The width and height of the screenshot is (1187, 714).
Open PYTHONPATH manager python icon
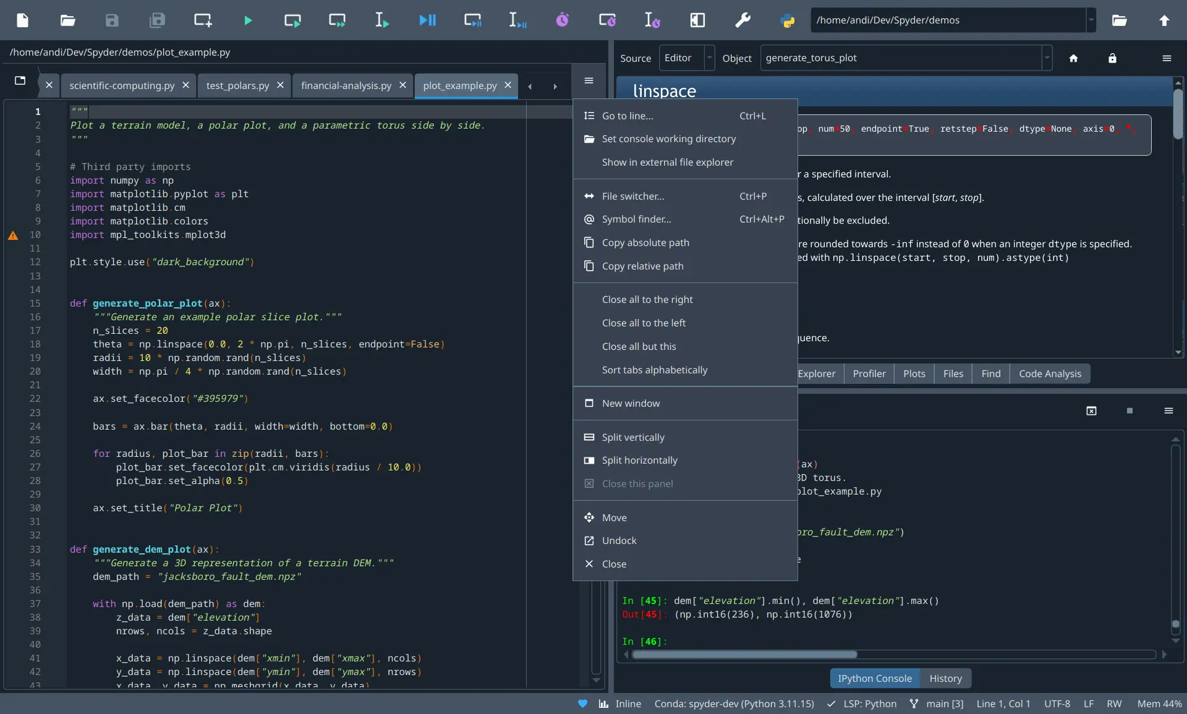(787, 20)
